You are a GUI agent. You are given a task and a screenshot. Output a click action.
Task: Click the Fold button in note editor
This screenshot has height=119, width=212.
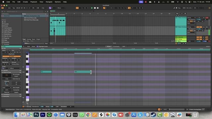tap(28, 46)
